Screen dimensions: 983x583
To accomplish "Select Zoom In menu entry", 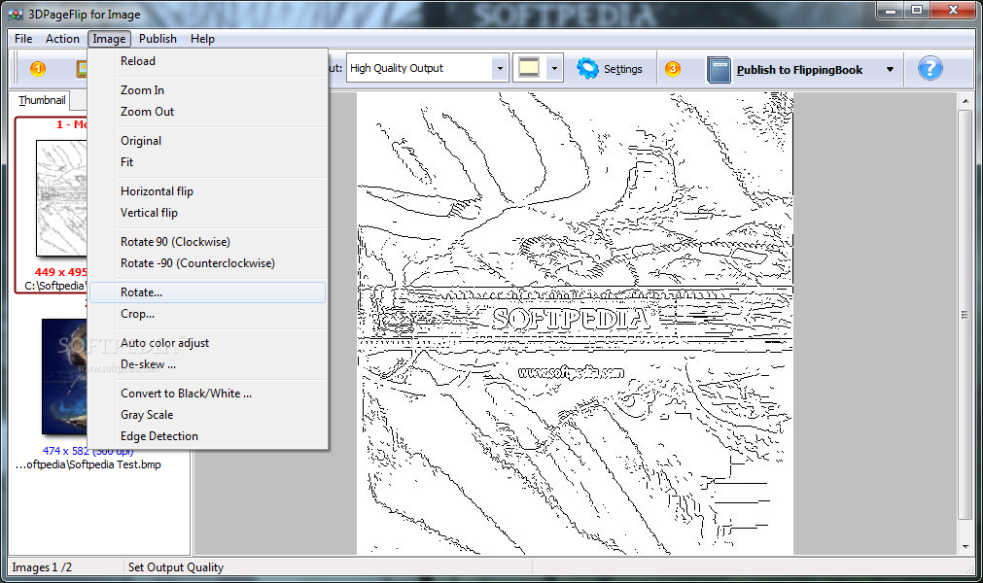I will [207, 90].
